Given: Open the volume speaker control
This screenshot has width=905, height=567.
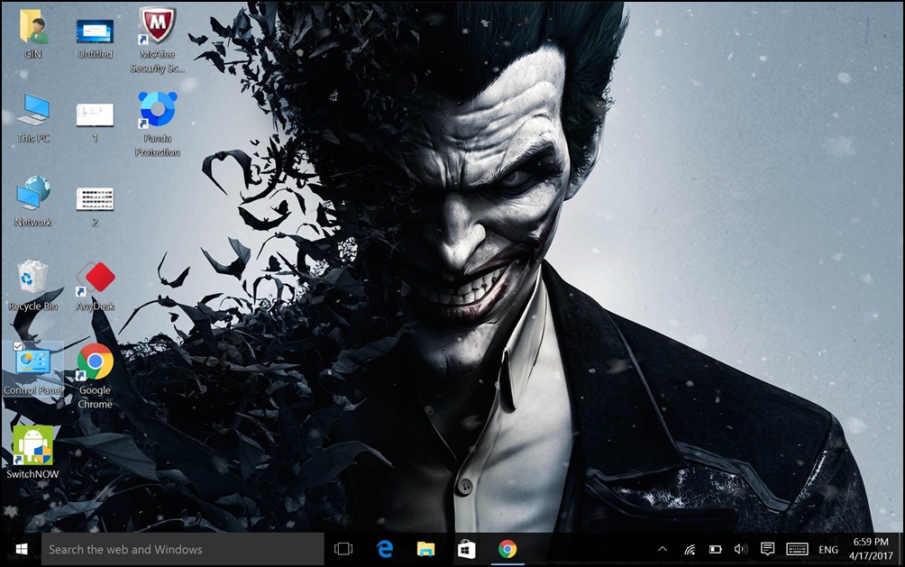Looking at the screenshot, I should click(x=741, y=549).
